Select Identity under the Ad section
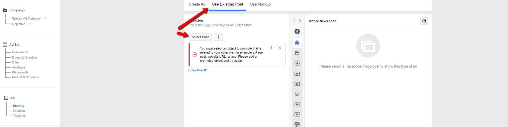The image size is (508, 127). [x=18, y=106]
